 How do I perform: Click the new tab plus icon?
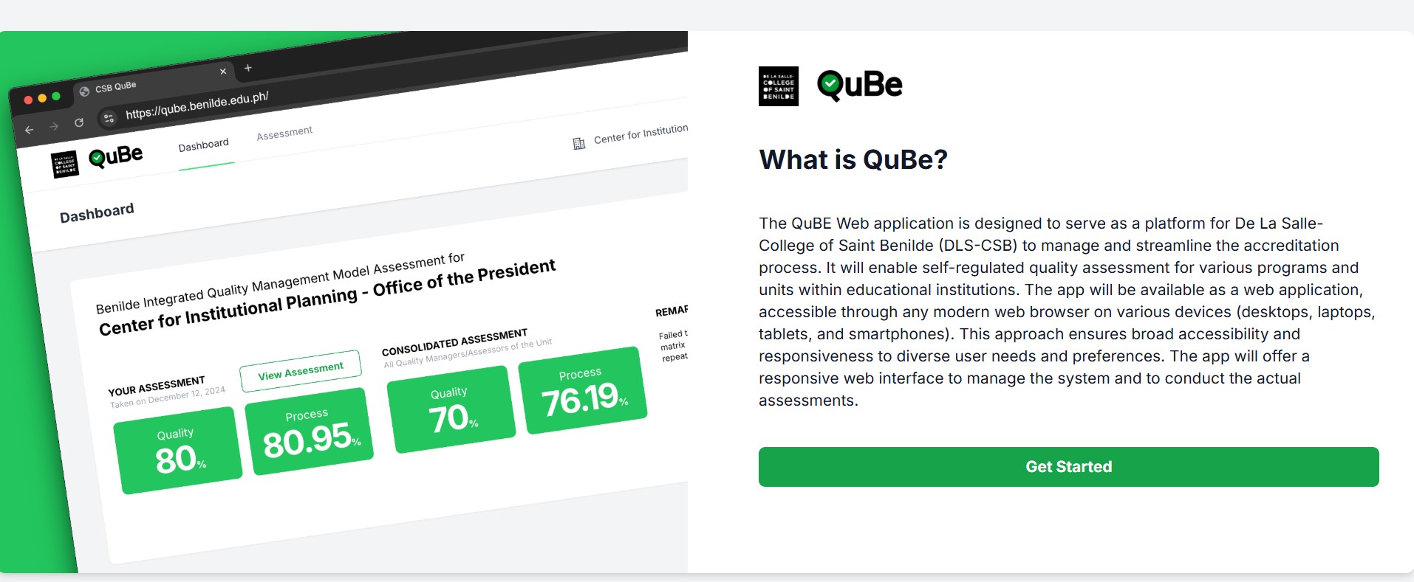(248, 68)
